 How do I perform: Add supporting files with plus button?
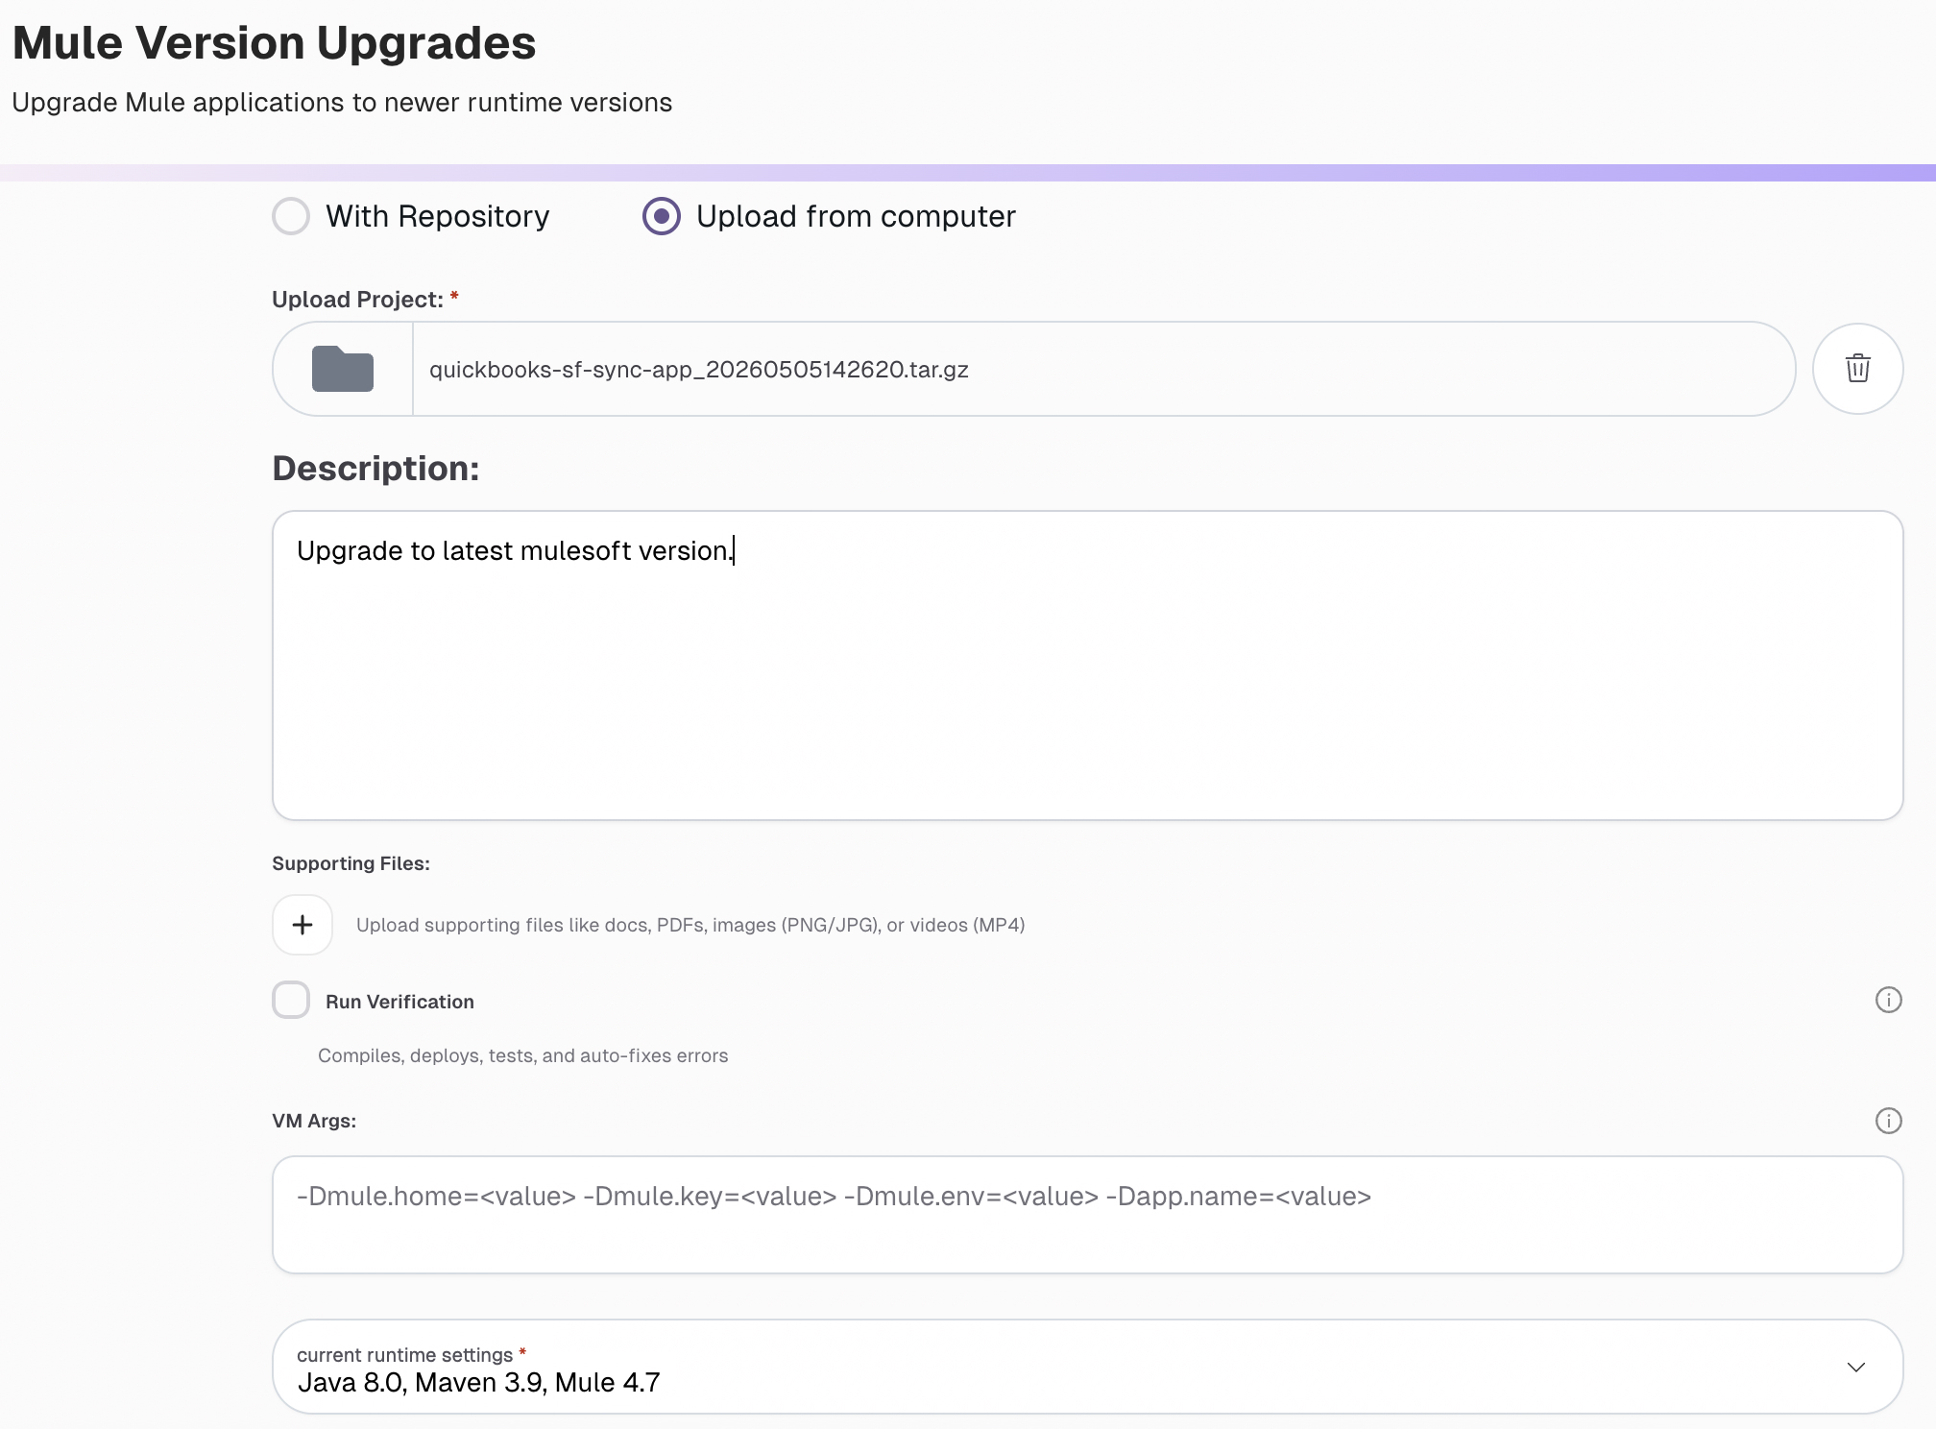point(302,925)
